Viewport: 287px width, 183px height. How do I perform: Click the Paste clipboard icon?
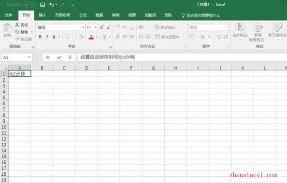click(x=8, y=28)
